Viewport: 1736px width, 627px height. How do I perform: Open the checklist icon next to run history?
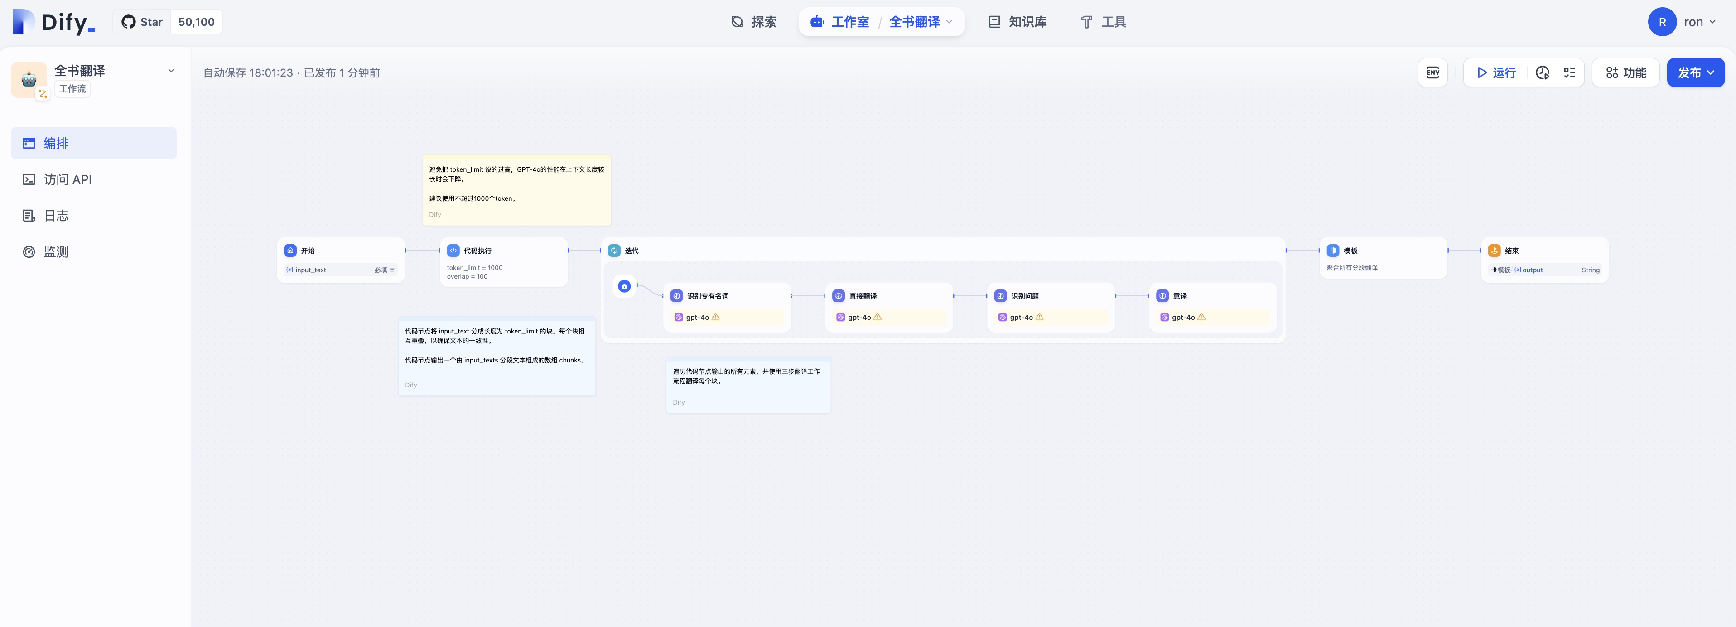tap(1570, 73)
